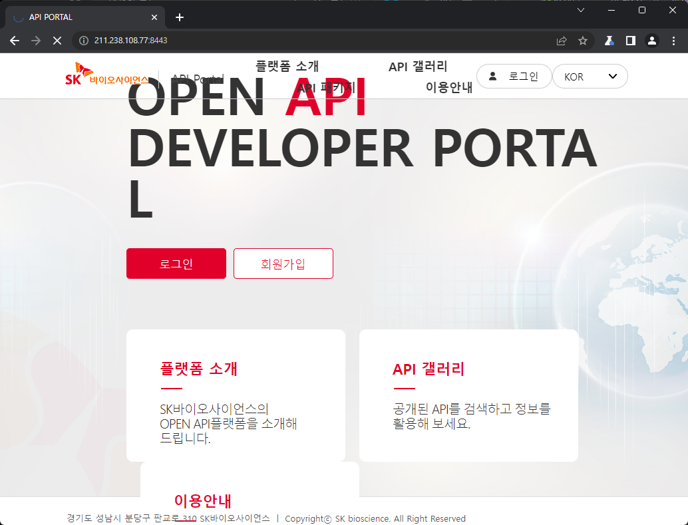
Task: Open API 갤러리 in the top navigation
Action: 418,67
